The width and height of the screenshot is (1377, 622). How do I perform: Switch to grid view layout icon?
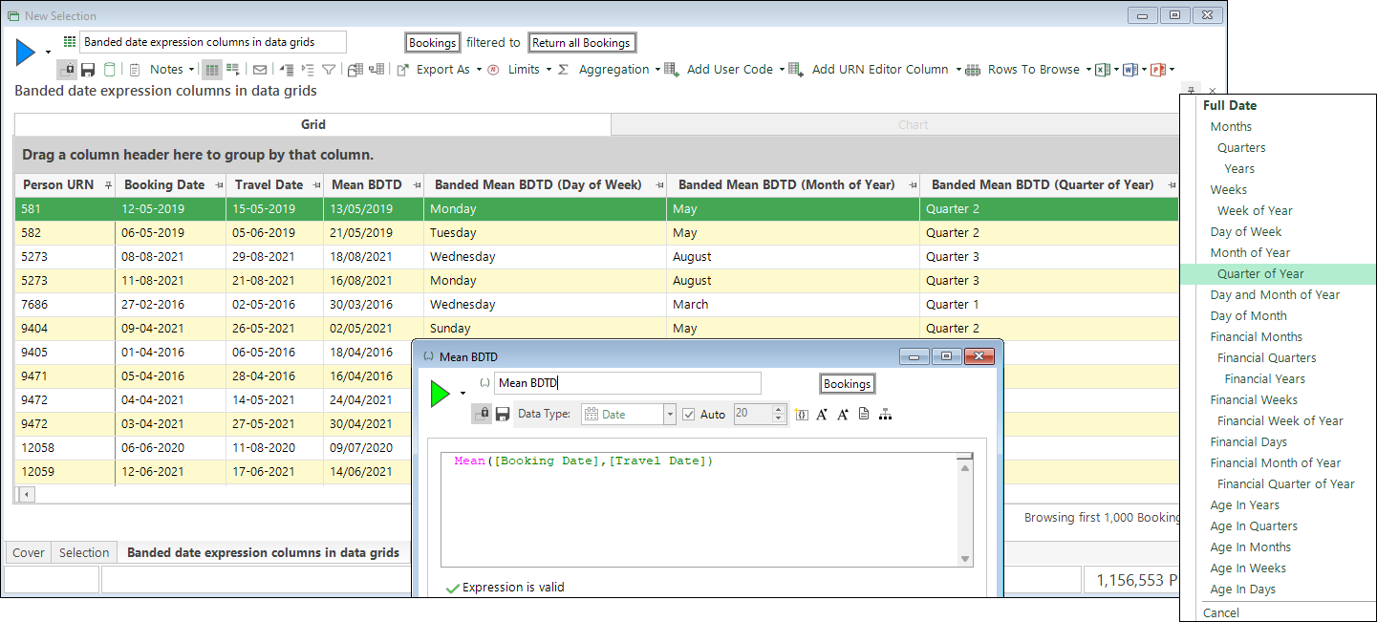(212, 70)
